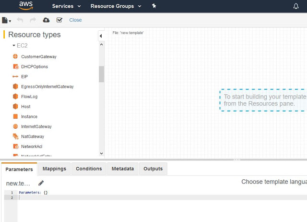Open the File menu icon
The width and height of the screenshot is (307, 222).
tap(6, 20)
